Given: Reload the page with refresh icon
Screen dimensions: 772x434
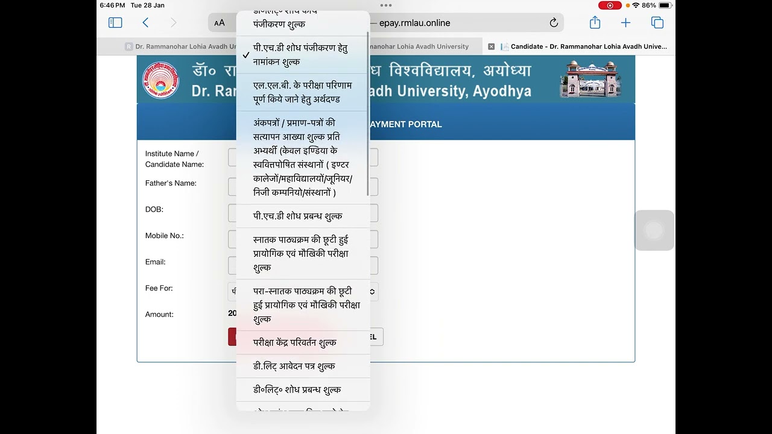Looking at the screenshot, I should tap(554, 23).
